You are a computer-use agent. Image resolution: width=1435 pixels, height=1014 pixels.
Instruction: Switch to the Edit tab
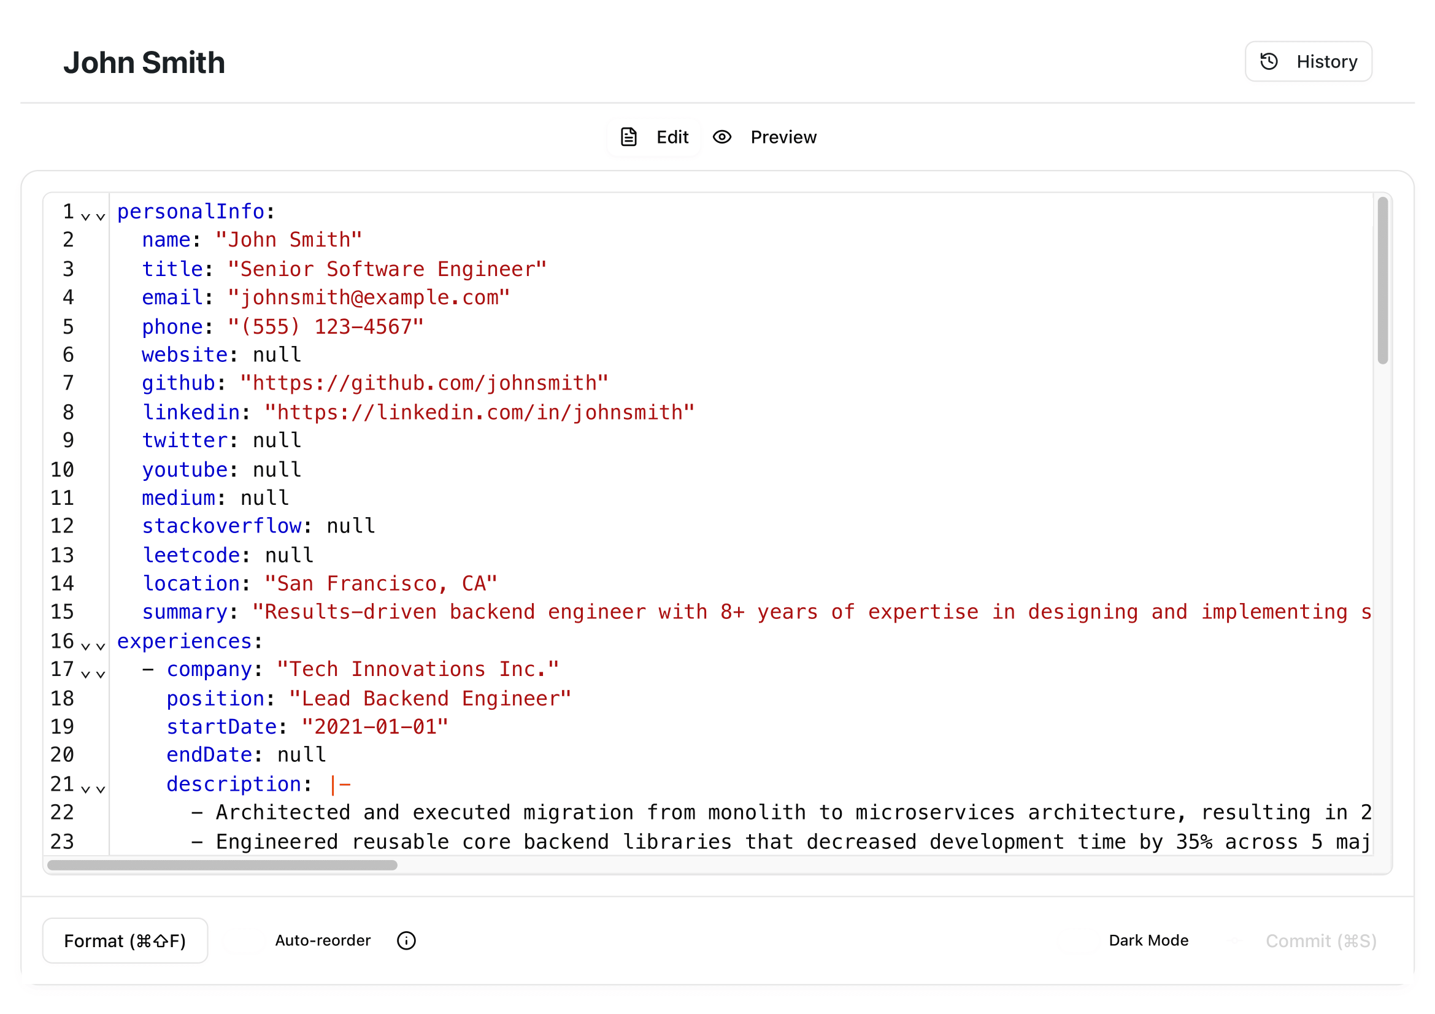(654, 137)
